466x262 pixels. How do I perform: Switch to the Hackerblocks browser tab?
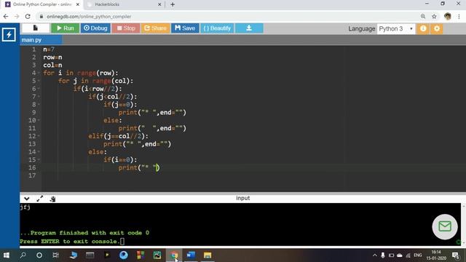pos(123,4)
